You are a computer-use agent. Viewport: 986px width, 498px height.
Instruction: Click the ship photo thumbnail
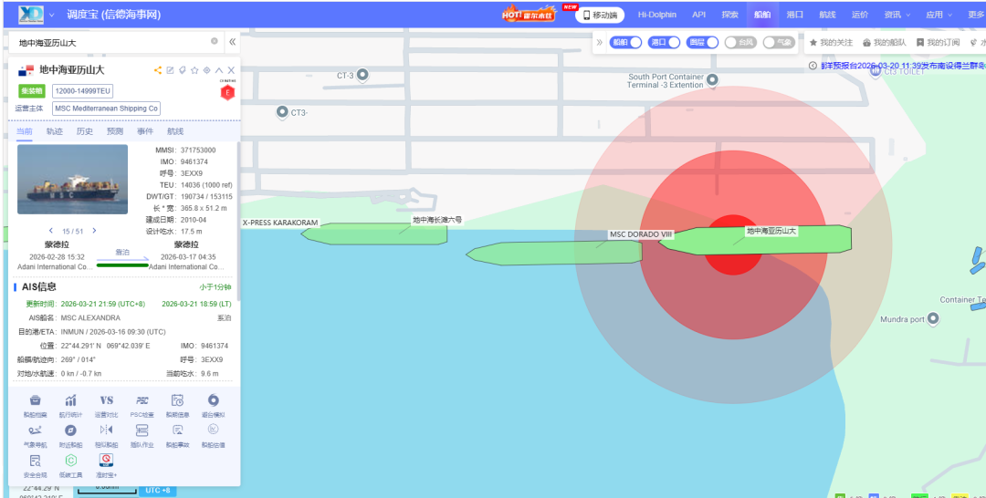(73, 180)
